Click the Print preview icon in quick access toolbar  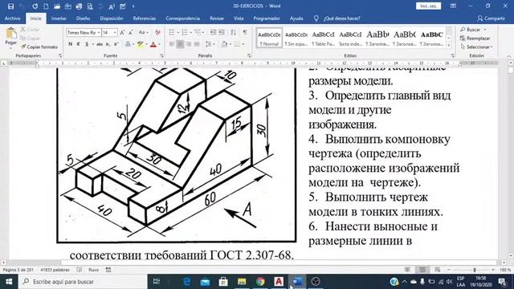pos(90,6)
